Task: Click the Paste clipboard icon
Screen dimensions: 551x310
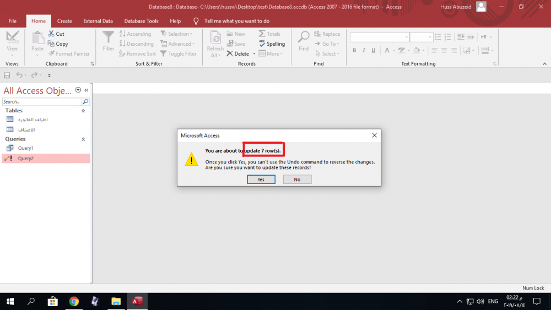Action: click(37, 38)
